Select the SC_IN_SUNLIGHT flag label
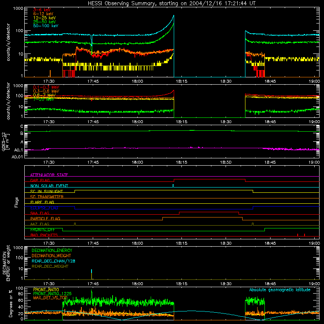The height and width of the screenshot is (324, 324). [x=47, y=191]
